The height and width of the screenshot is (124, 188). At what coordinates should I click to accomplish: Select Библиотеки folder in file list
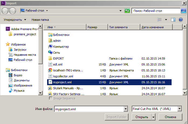(x=59, y=35)
